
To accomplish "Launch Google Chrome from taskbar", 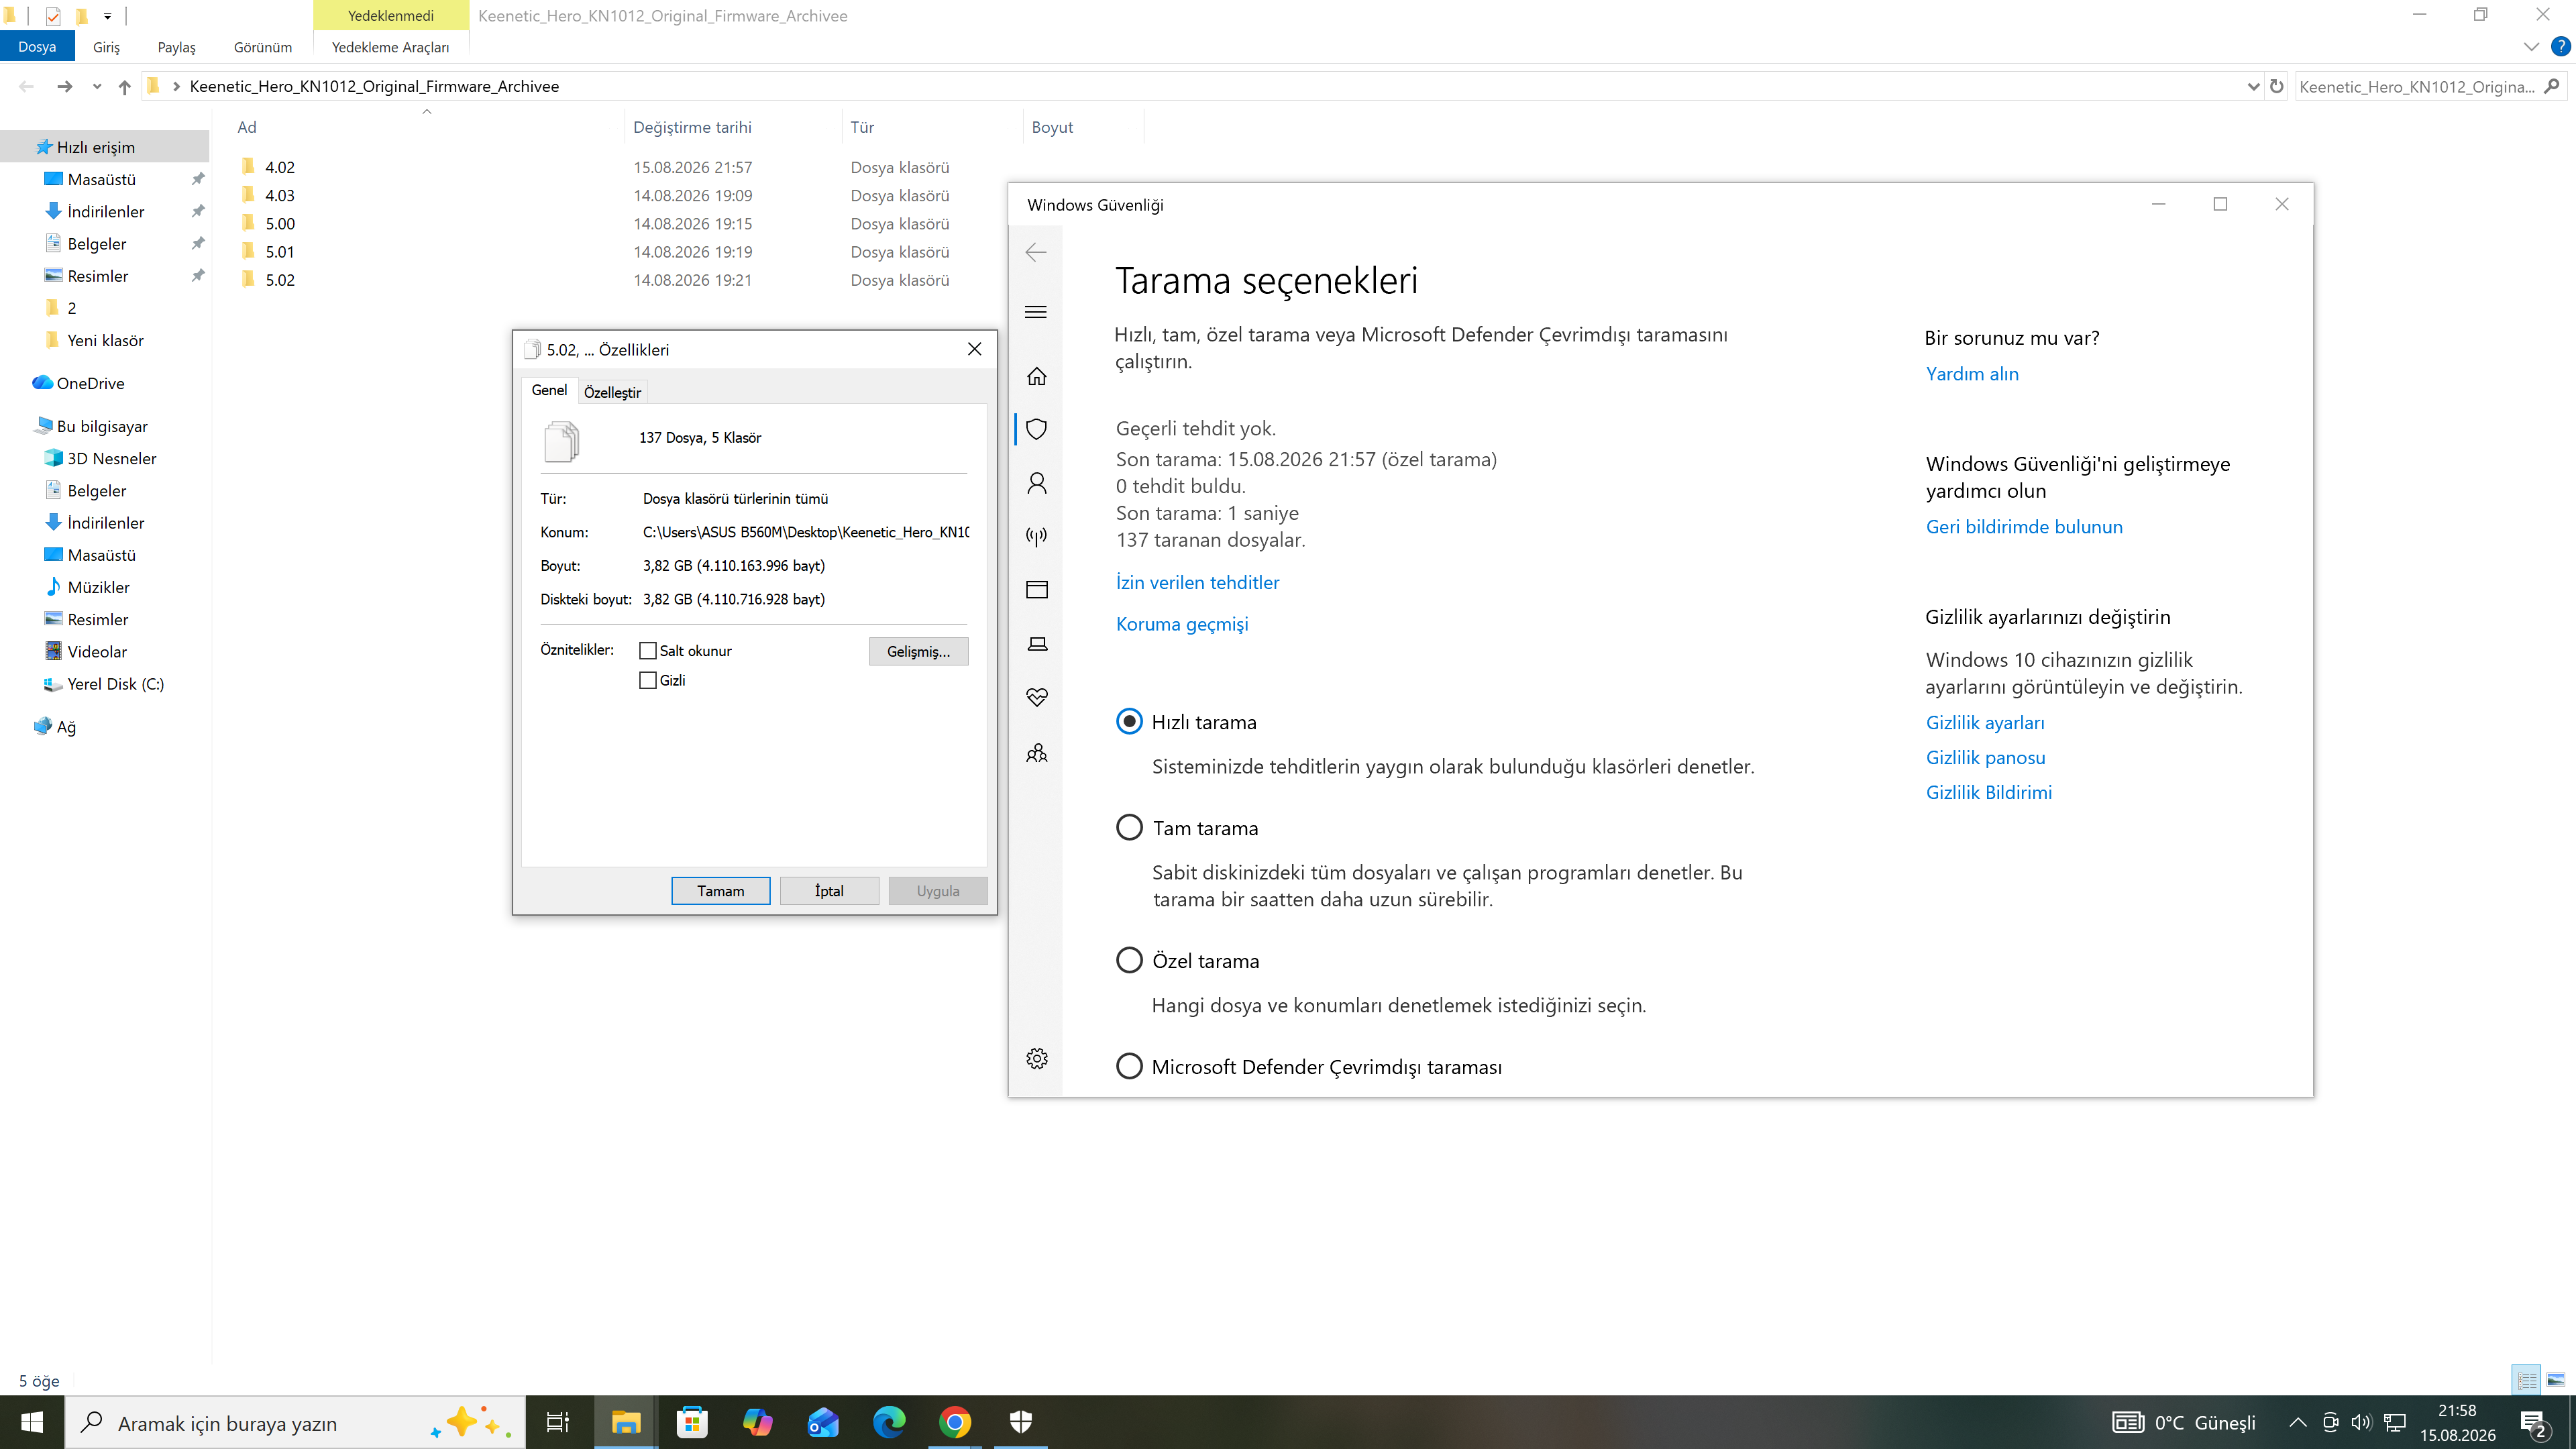I will [x=955, y=1422].
